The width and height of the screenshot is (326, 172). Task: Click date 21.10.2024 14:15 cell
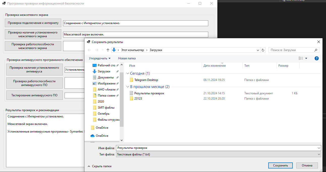(x=214, y=93)
